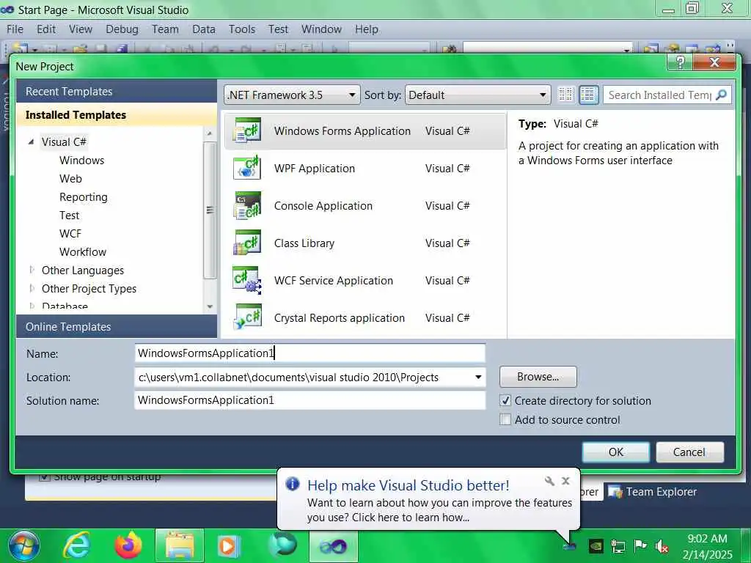The width and height of the screenshot is (751, 563).
Task: Open the Edit menu
Action: coord(46,29)
